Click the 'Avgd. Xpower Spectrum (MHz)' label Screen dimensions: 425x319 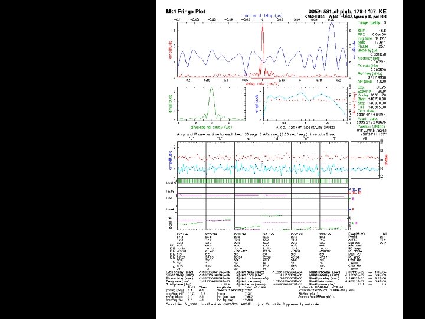305,127
